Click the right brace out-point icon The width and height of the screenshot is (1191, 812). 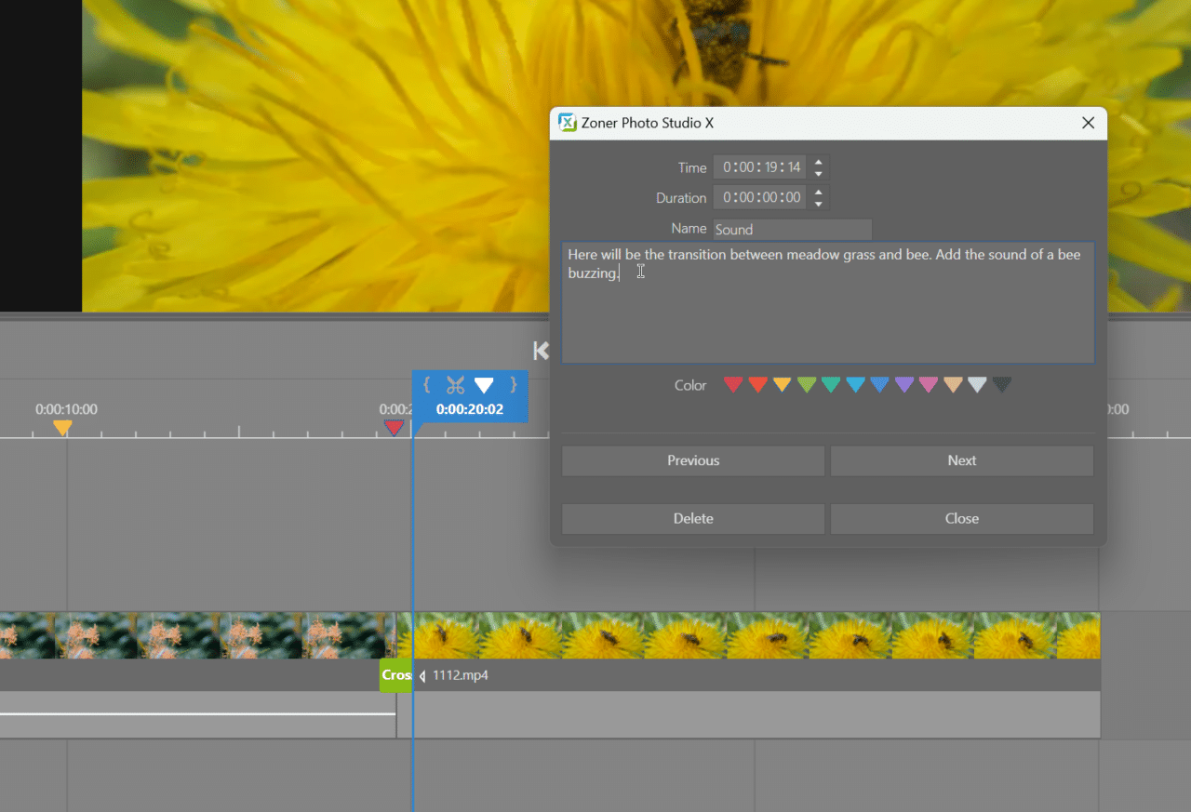(x=512, y=383)
